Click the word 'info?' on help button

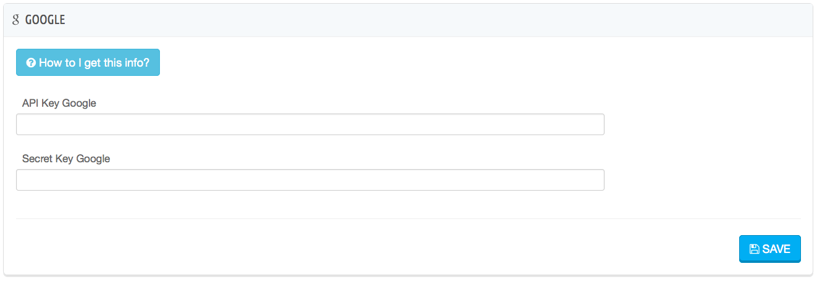pos(136,63)
